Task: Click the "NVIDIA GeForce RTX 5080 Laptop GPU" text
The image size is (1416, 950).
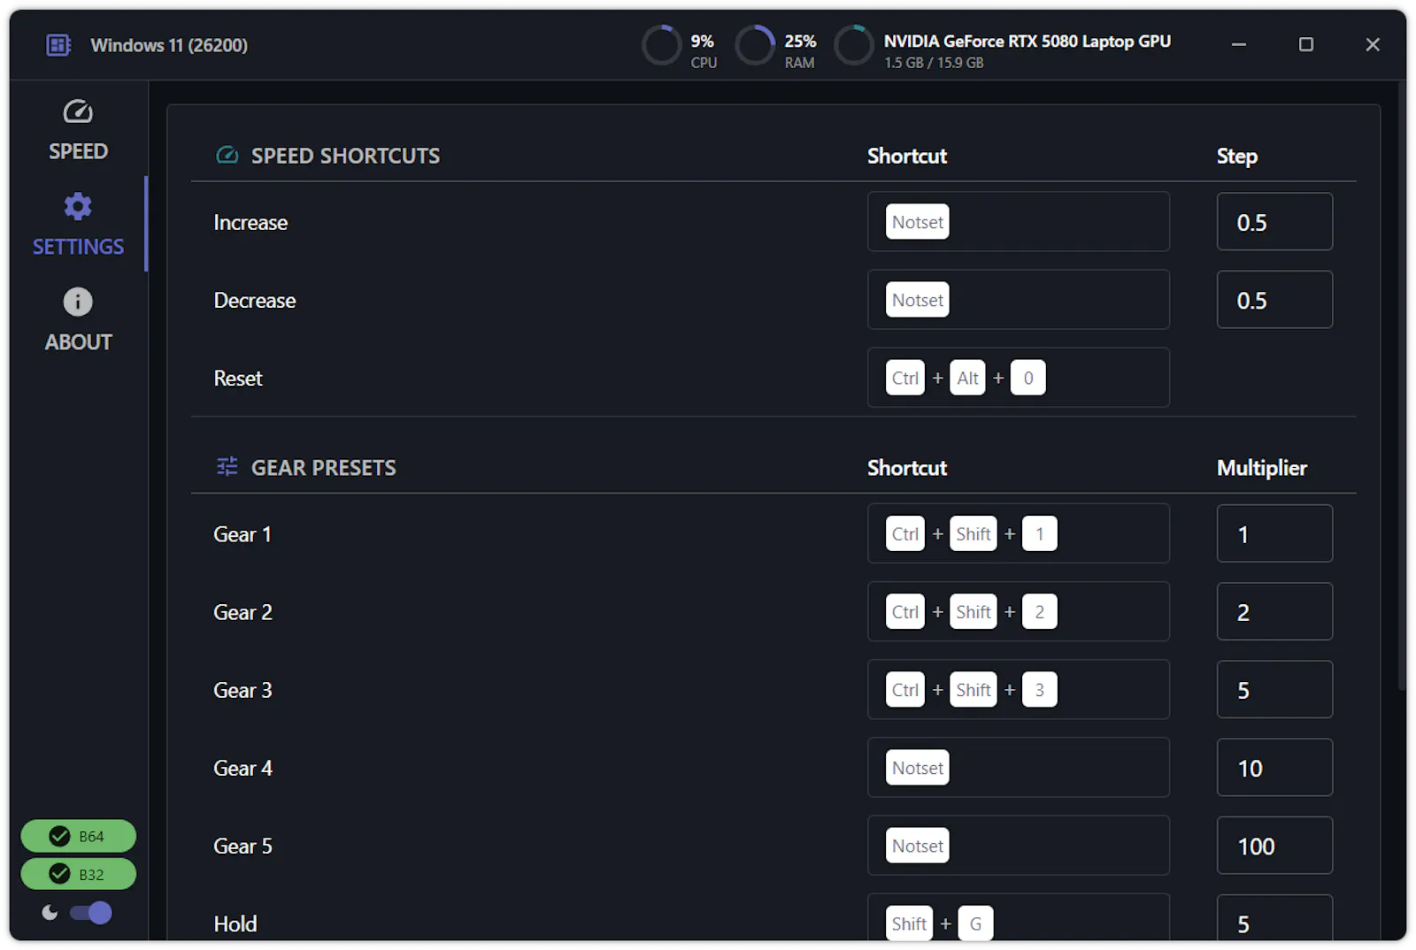Action: click(x=1027, y=41)
